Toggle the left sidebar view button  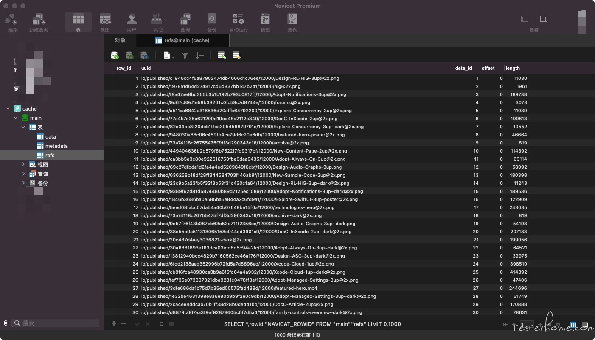[525, 19]
